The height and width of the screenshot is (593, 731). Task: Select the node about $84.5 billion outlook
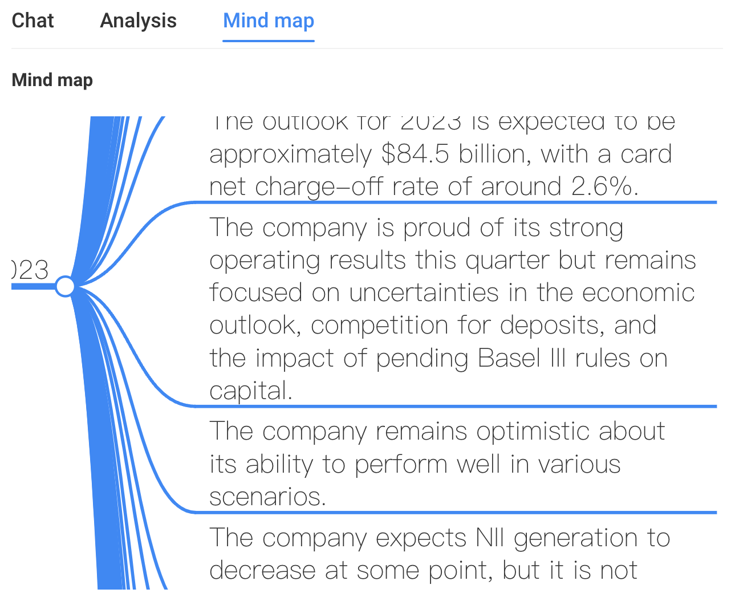pyautogui.click(x=442, y=155)
